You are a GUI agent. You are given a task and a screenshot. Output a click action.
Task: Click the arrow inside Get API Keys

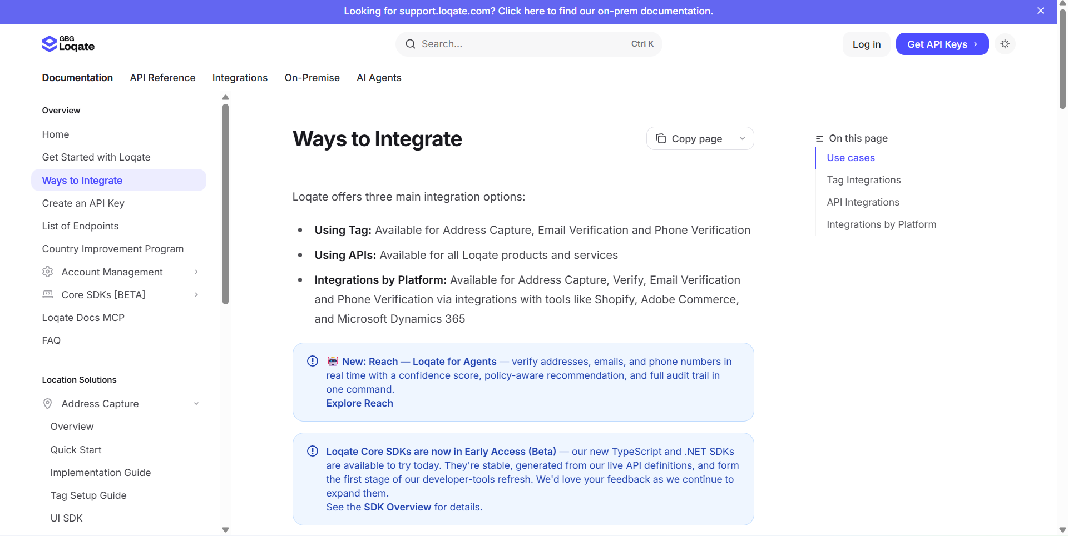976,44
